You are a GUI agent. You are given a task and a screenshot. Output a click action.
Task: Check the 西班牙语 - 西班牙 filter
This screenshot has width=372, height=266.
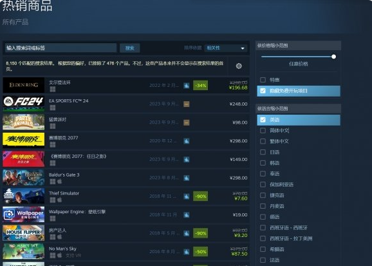[263, 228]
